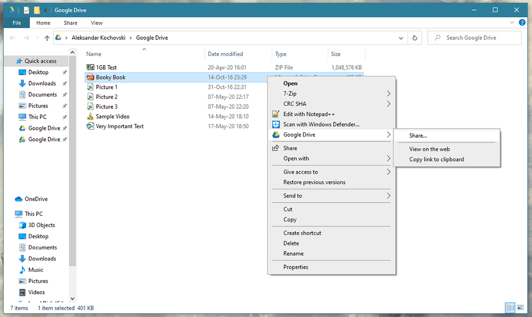
Task: Switch to the Home ribbon tab
Action: point(43,23)
